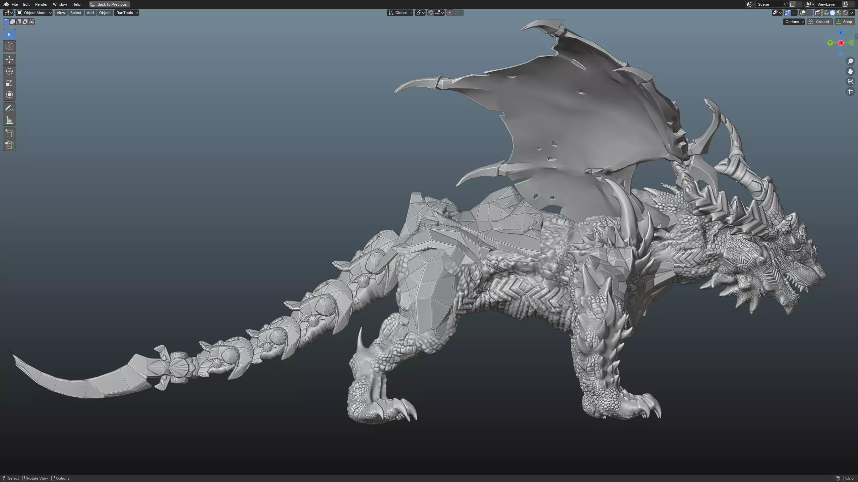
Task: Open the Help menu
Action: coord(76,4)
